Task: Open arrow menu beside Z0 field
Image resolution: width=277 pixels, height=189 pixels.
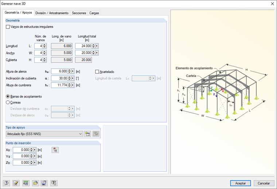Action: coord(35,162)
